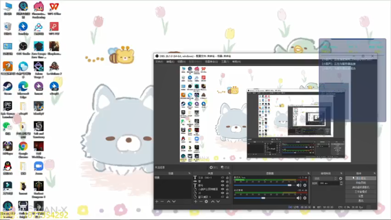This screenshot has height=220, width=391.
Task: Add a new scene with the Scenes plus icon
Action: [x=156, y=201]
